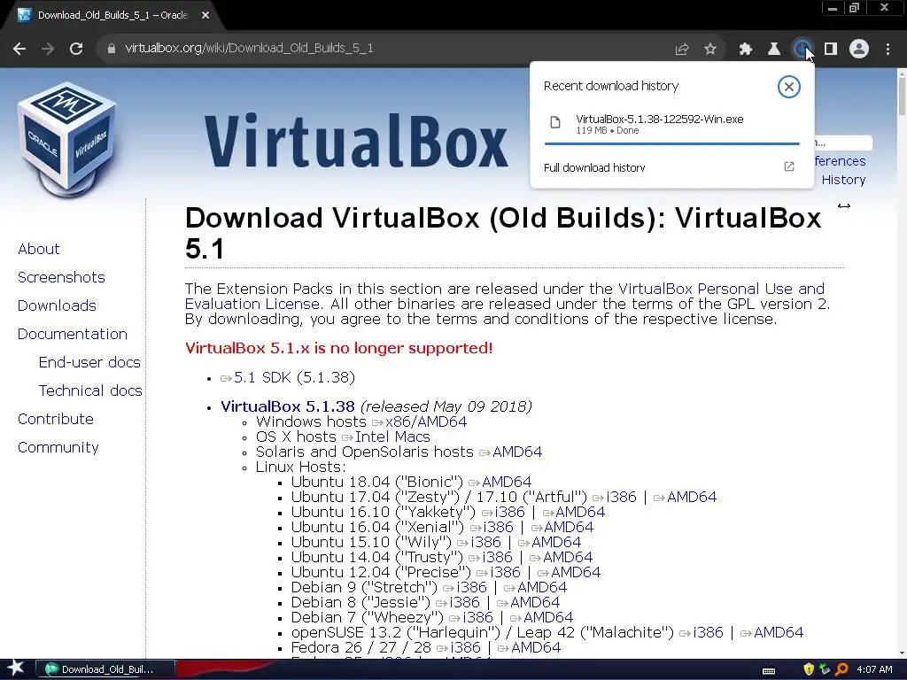Viewport: 907px width, 680px height.
Task: Download Windows hosts x86/AMD64 build
Action: pos(426,421)
